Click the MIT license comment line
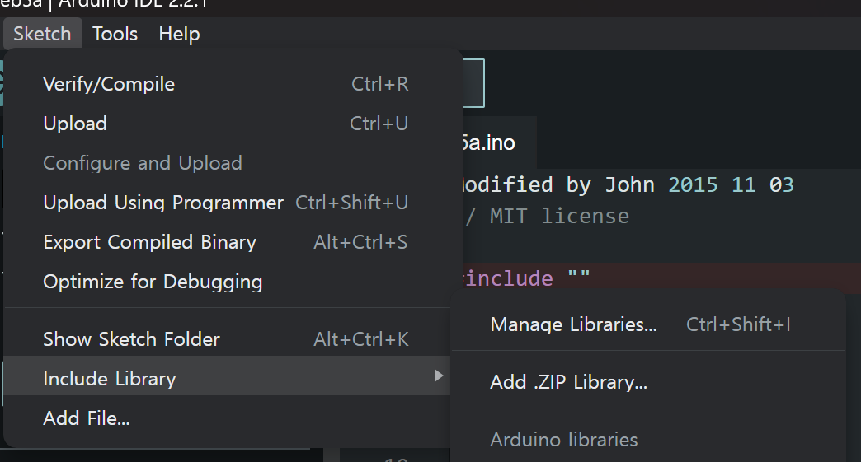This screenshot has width=861, height=462. pyautogui.click(x=547, y=216)
